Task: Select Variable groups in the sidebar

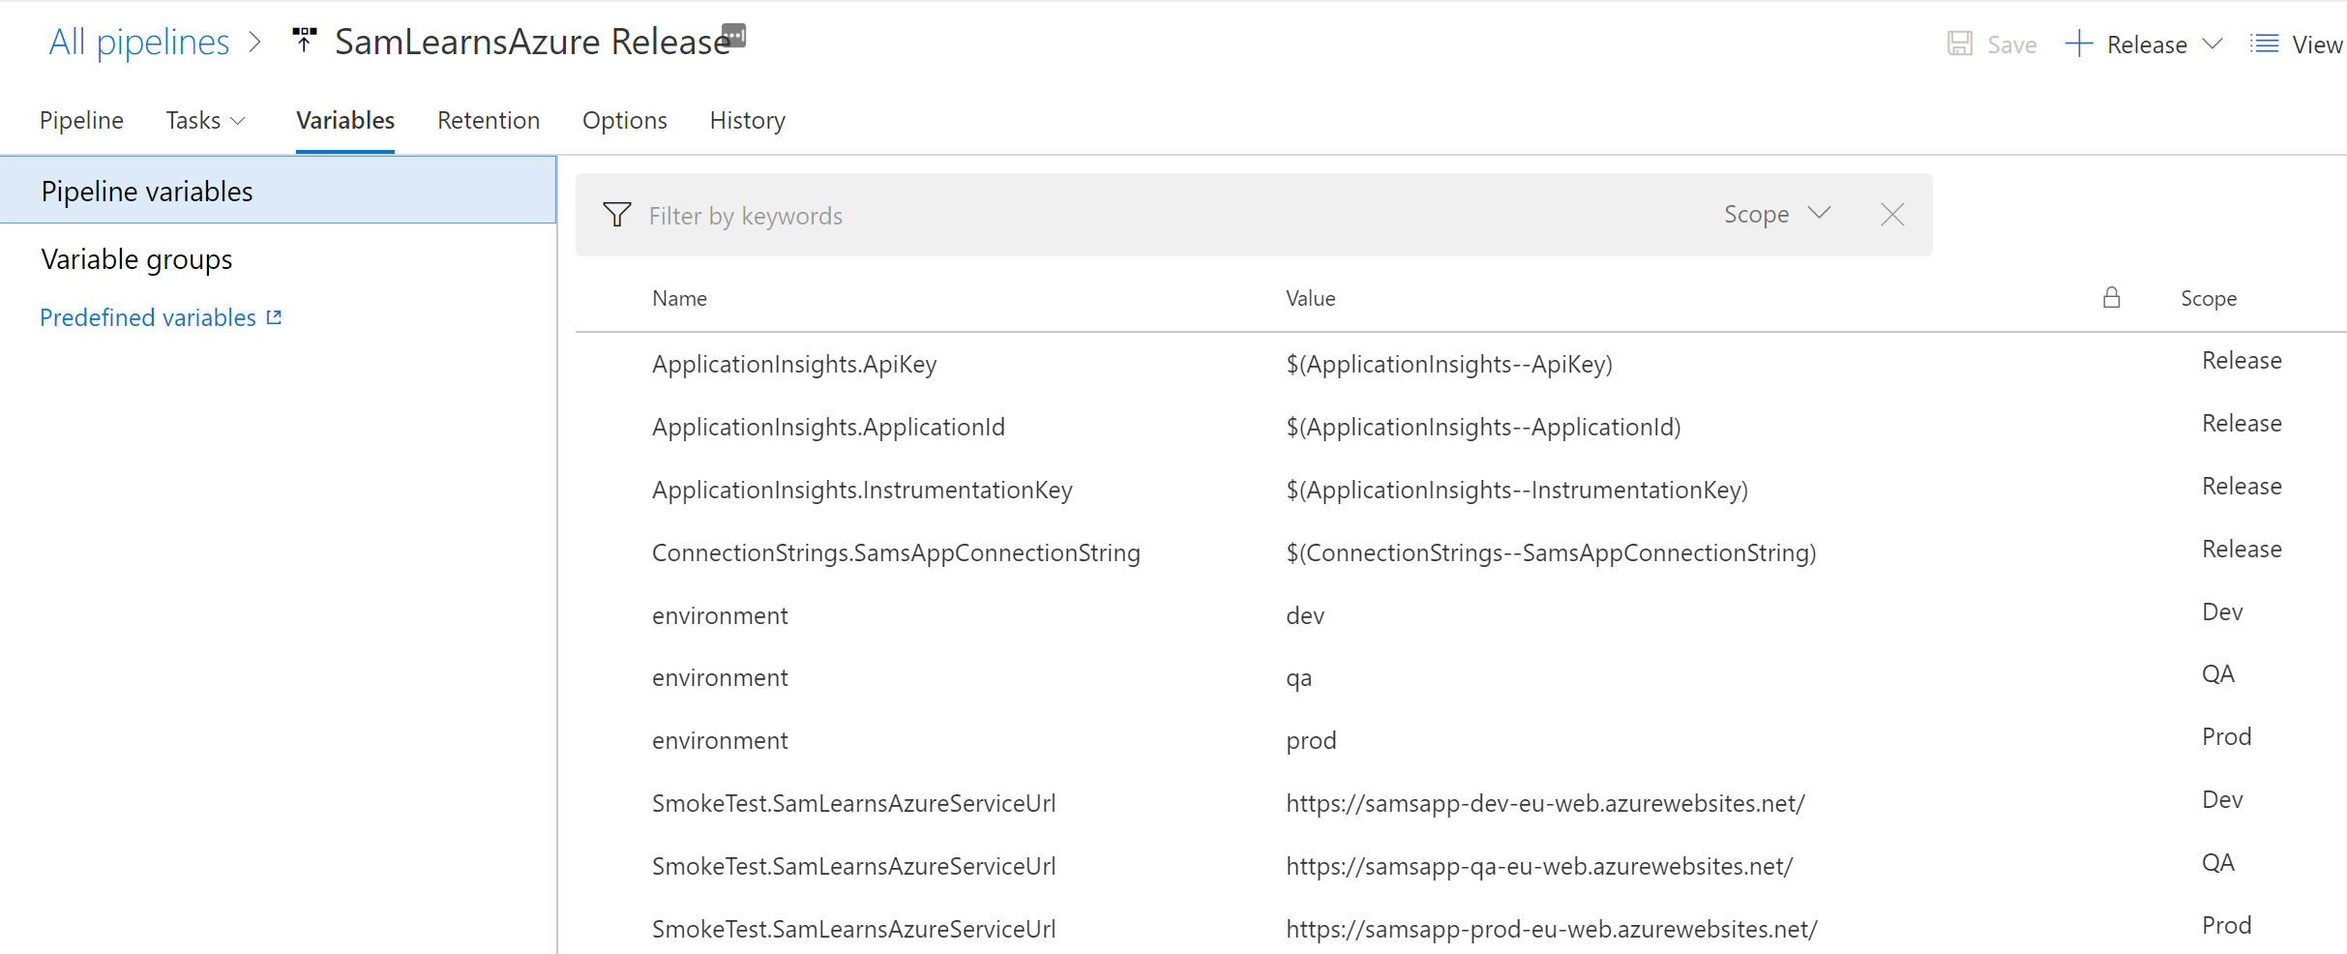Action: click(136, 259)
